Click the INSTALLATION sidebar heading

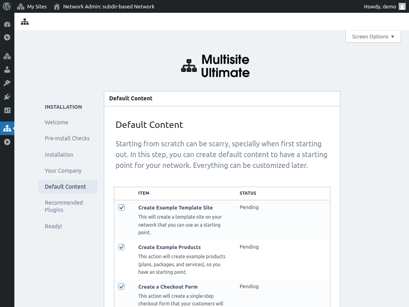tap(64, 107)
